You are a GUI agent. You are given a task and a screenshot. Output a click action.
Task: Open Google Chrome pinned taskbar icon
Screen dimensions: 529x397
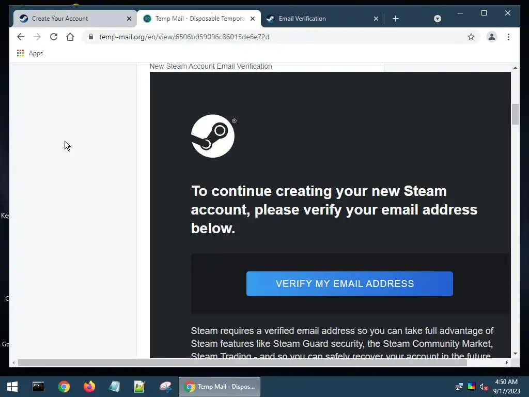point(64,387)
